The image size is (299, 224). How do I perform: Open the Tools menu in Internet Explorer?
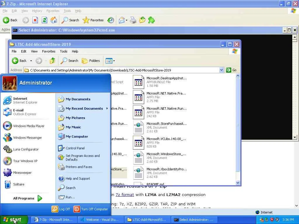(67, 11)
